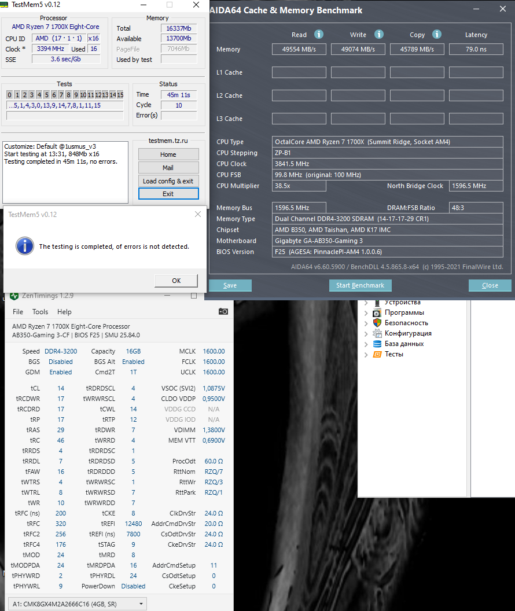Expand the Конфигурация tree node
This screenshot has width=515, height=611.
click(366, 333)
